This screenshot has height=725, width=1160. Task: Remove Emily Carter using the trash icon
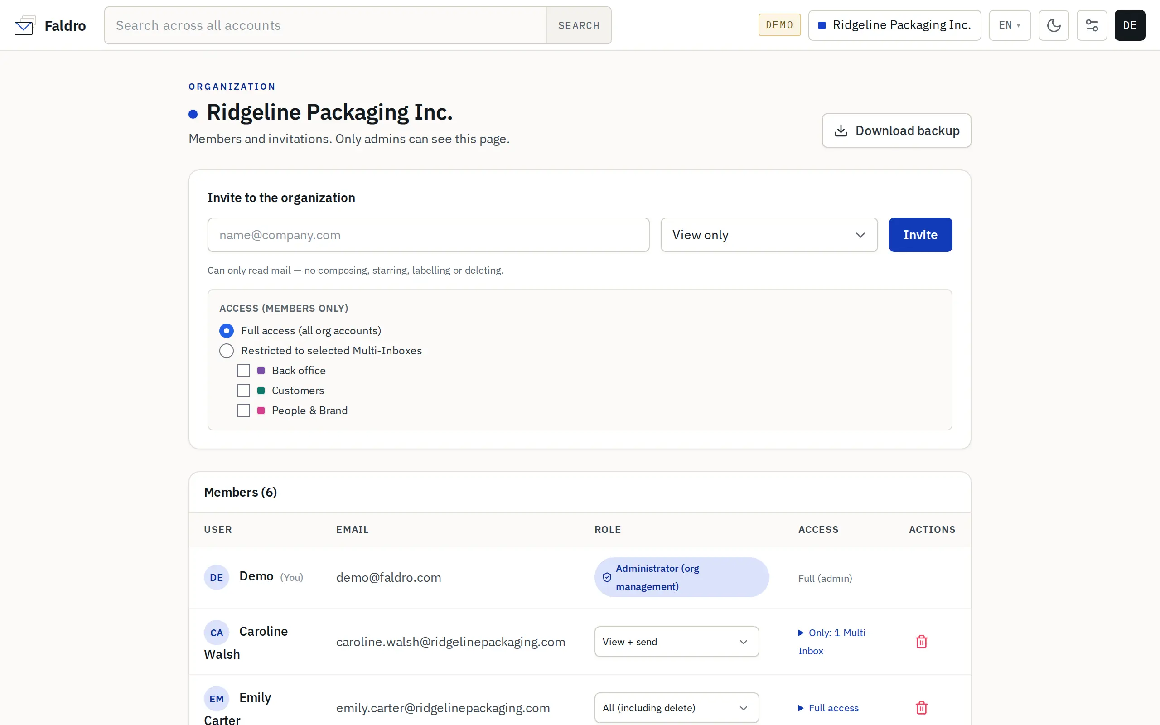click(921, 708)
